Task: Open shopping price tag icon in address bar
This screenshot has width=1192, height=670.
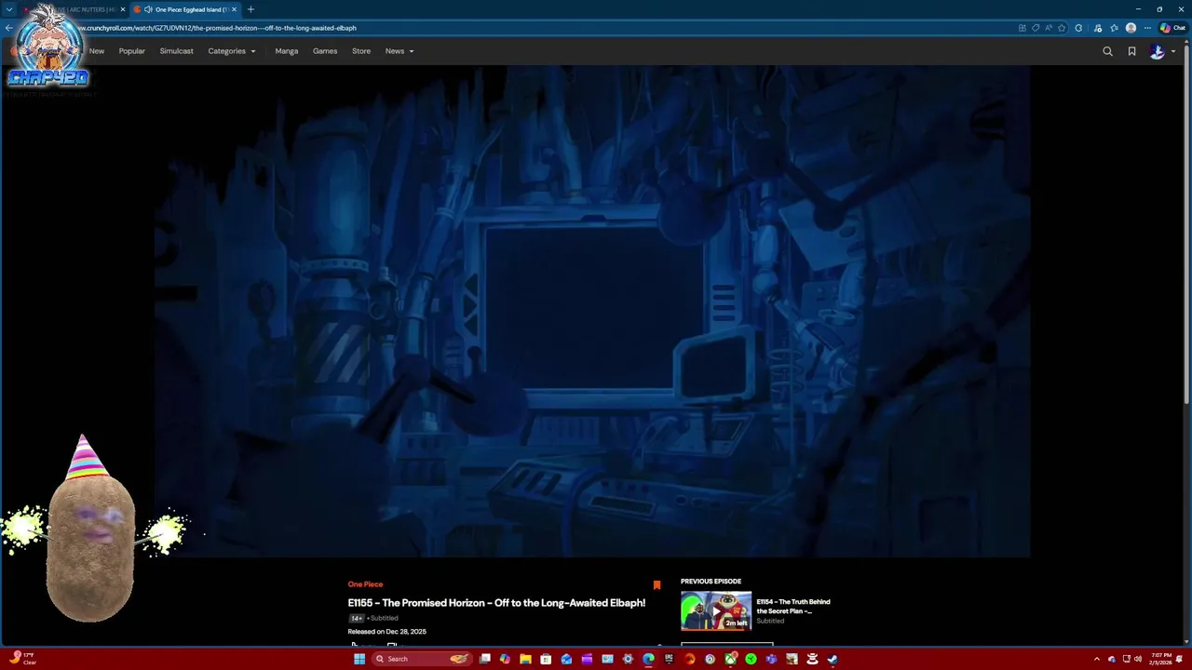Action: coord(1036,28)
